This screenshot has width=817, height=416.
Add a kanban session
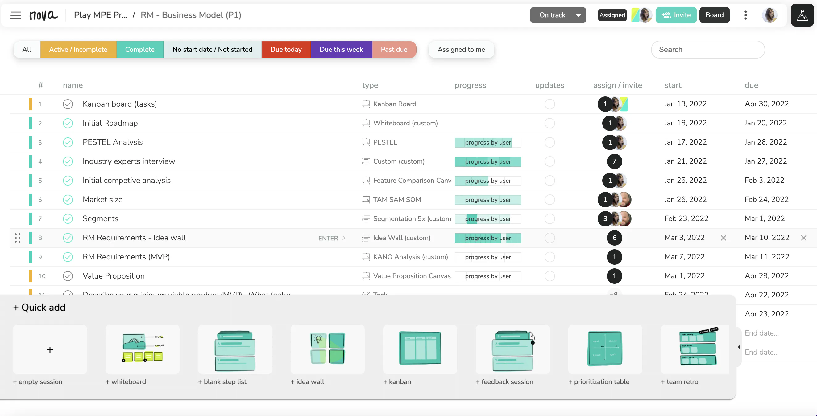tap(420, 349)
